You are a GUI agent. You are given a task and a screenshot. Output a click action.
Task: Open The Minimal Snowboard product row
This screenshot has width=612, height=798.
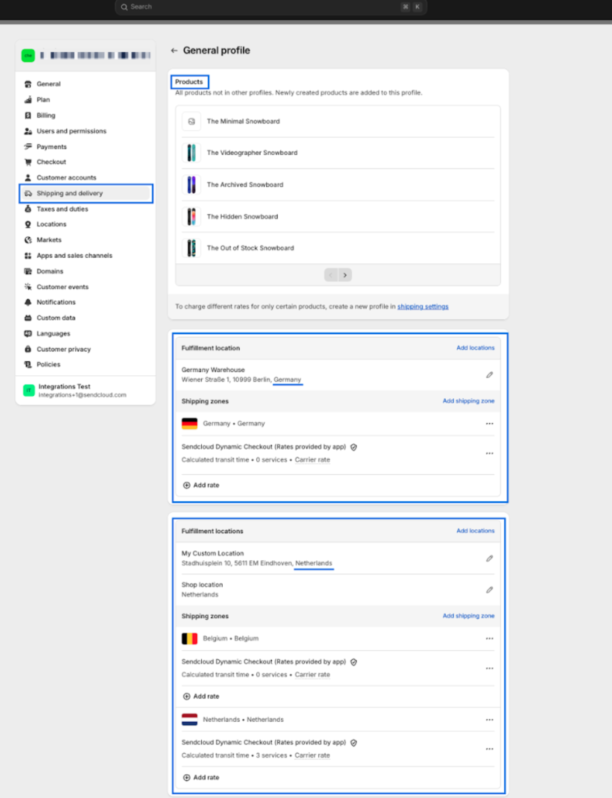pos(338,122)
